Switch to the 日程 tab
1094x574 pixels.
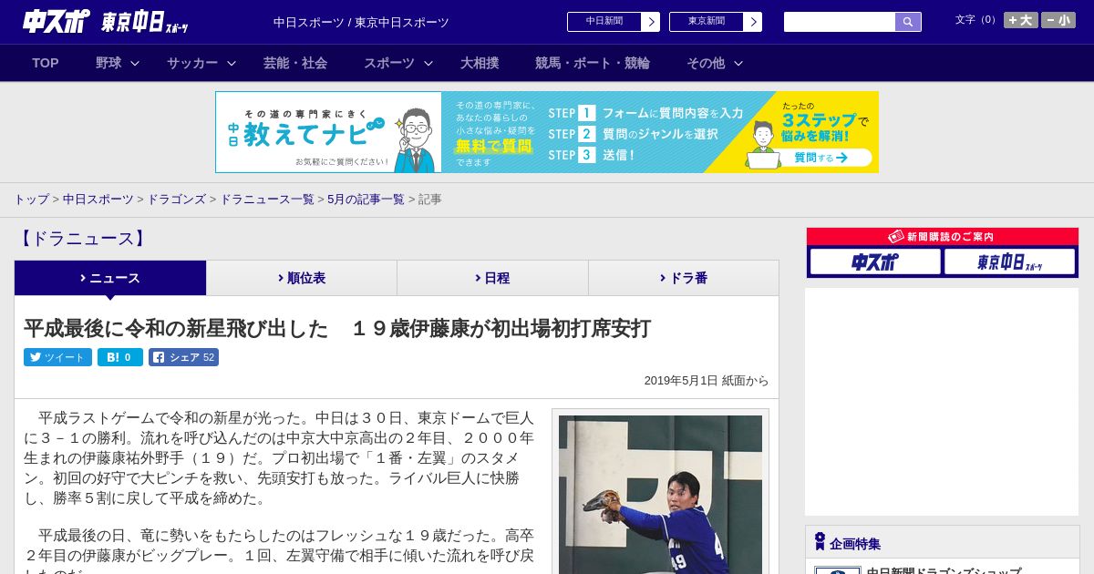pyautogui.click(x=492, y=278)
